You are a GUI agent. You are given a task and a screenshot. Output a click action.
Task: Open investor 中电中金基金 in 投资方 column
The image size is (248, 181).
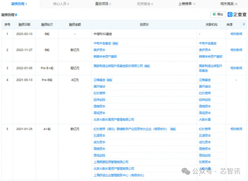point(102,43)
